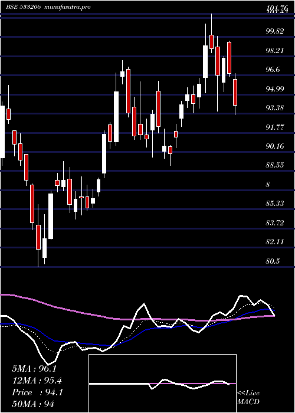Click the 88.55 price axis label
This screenshot has width=295, height=413.
click(276, 165)
